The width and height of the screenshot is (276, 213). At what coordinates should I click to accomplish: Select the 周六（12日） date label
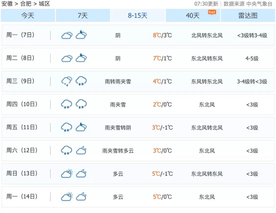pos(22,150)
